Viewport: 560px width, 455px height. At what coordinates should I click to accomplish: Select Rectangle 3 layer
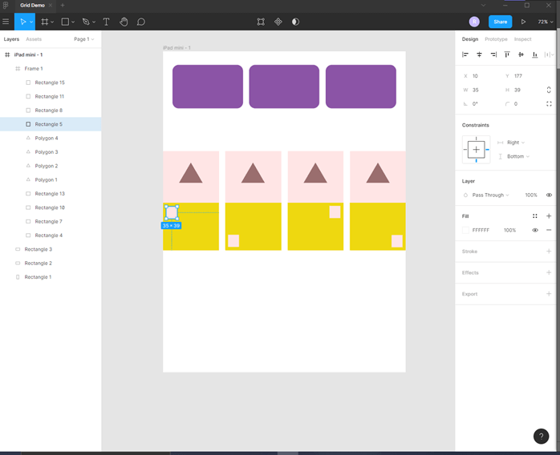coord(51,249)
